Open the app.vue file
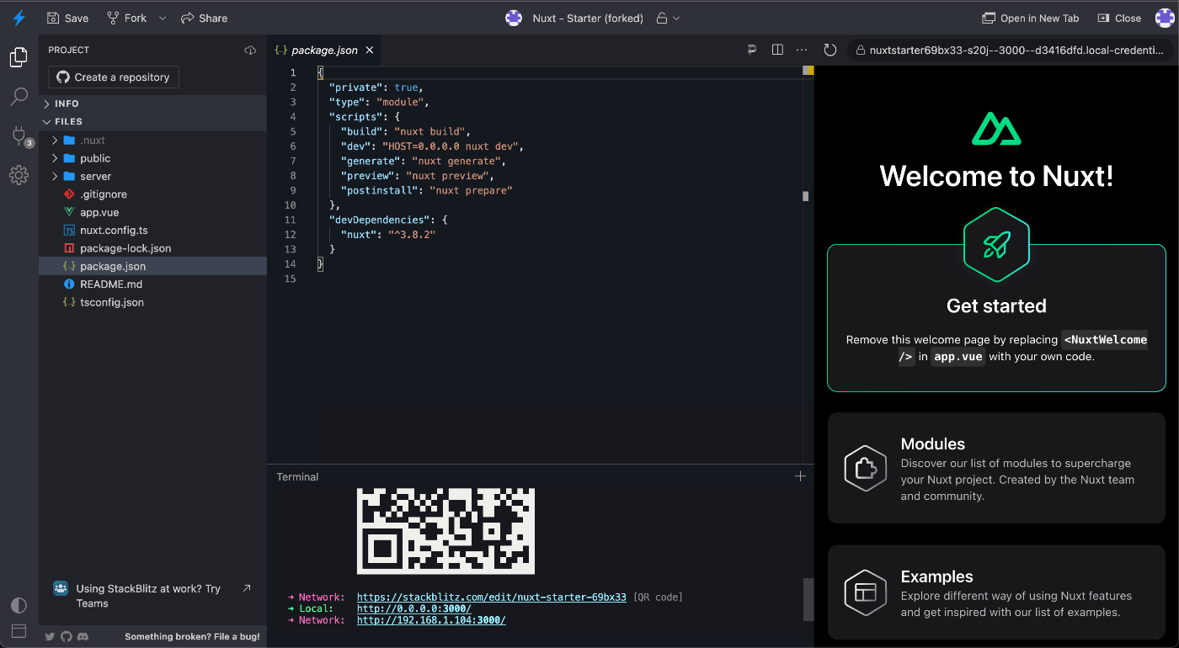Image resolution: width=1179 pixels, height=648 pixels. click(152, 212)
